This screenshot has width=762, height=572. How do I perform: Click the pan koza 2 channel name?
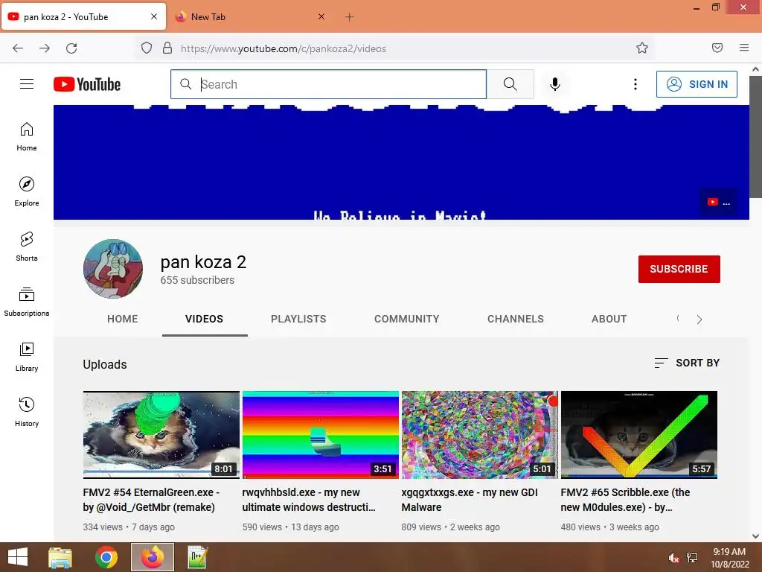(203, 261)
